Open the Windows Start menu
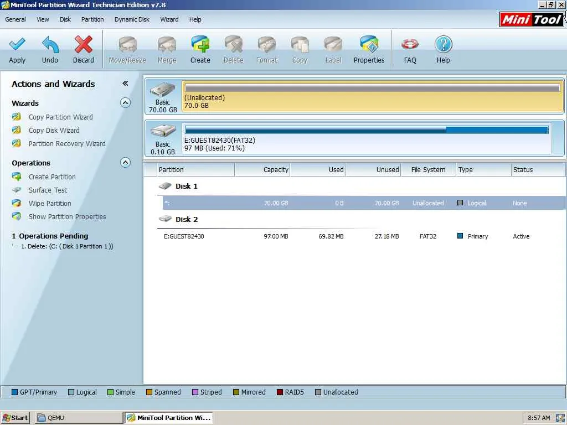Screen dimensions: 567x425 [15, 418]
